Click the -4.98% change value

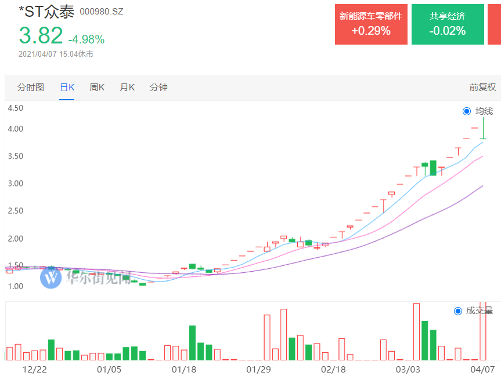(86, 39)
